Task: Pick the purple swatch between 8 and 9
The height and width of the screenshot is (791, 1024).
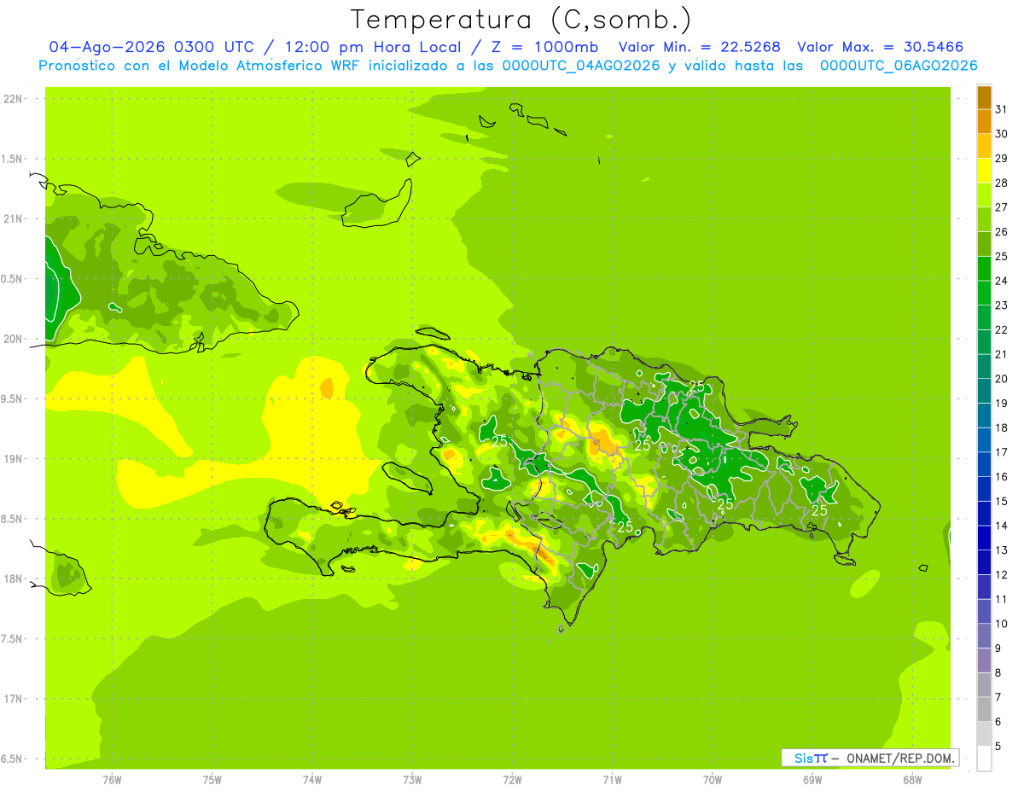Action: tap(984, 660)
